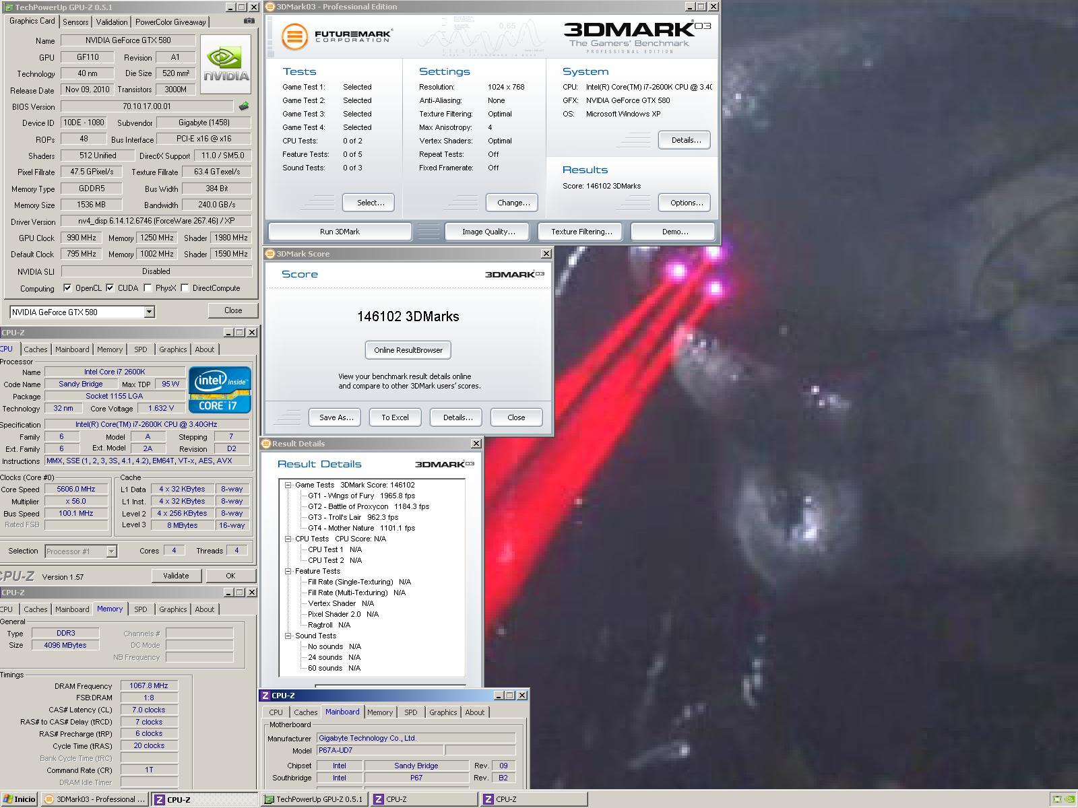Open the Processor #1 selection dropdown
1078x808 pixels.
tap(111, 551)
